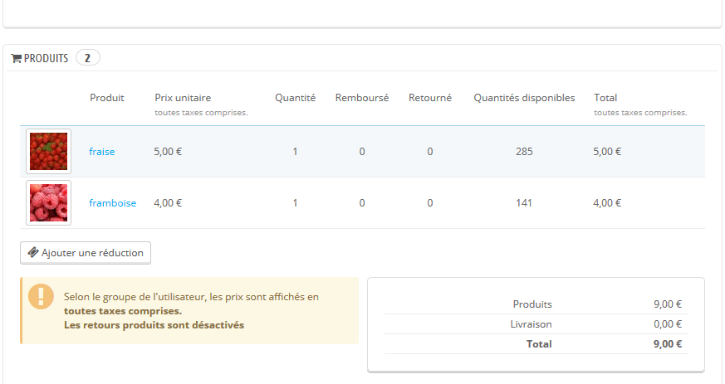Click the product count badge showing 2

pyautogui.click(x=87, y=58)
